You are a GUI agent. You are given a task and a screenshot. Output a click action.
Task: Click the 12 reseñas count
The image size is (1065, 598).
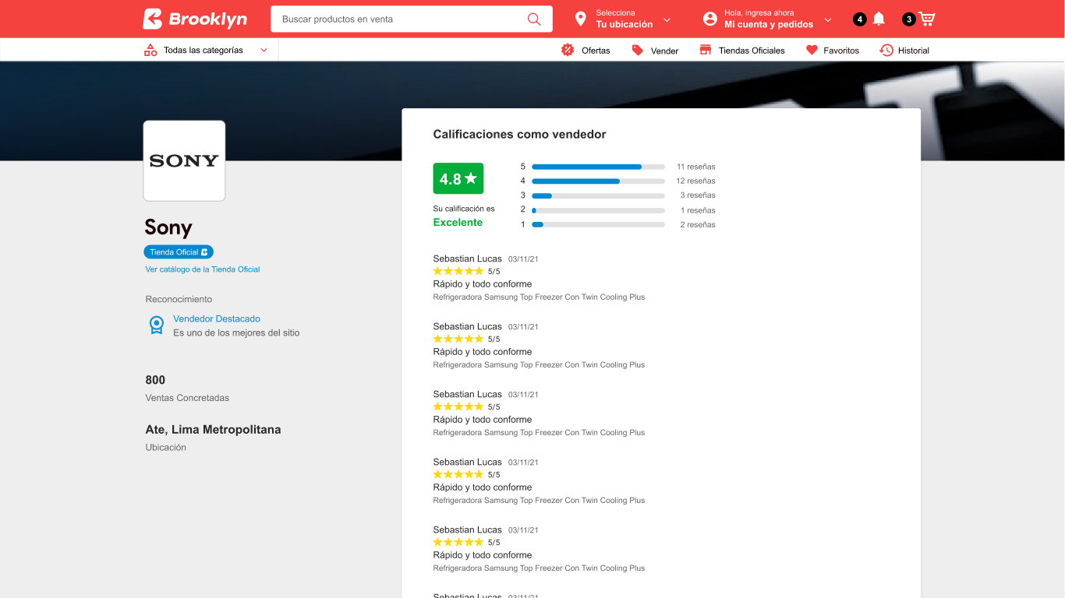(696, 181)
